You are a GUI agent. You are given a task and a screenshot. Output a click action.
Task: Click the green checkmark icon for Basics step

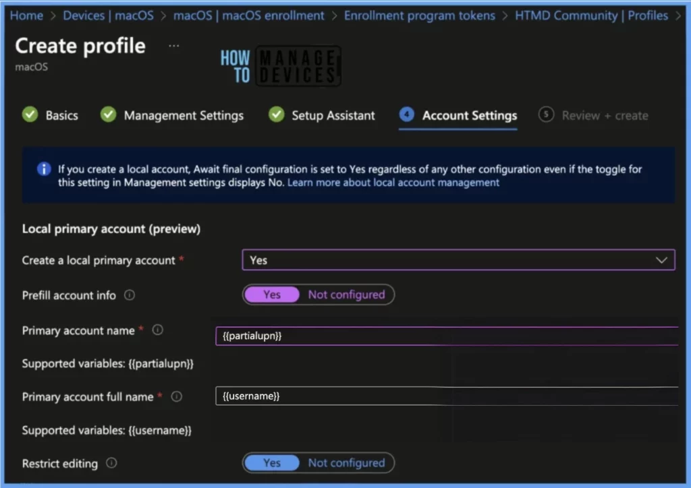(30, 115)
